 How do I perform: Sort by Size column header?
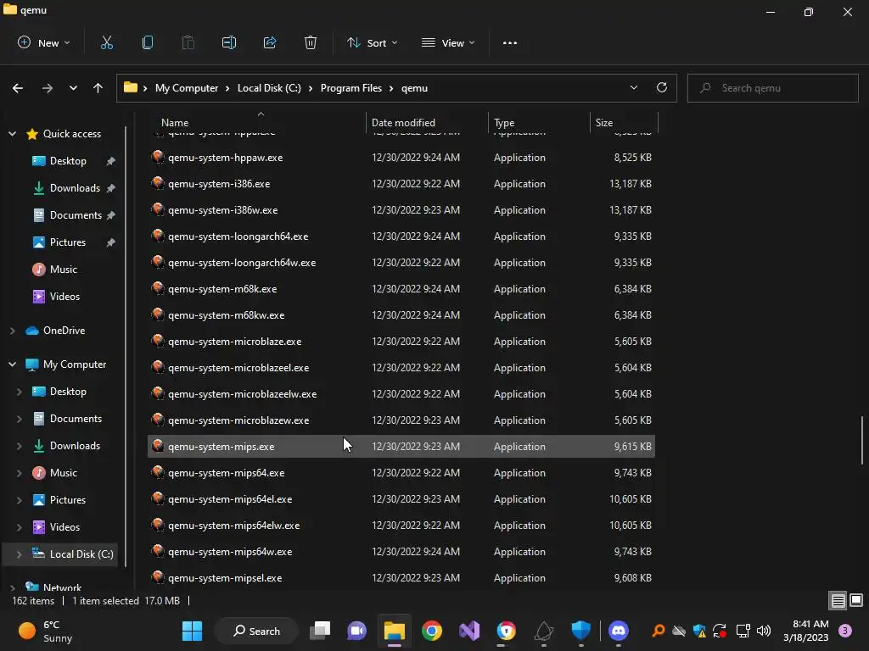[x=624, y=122]
